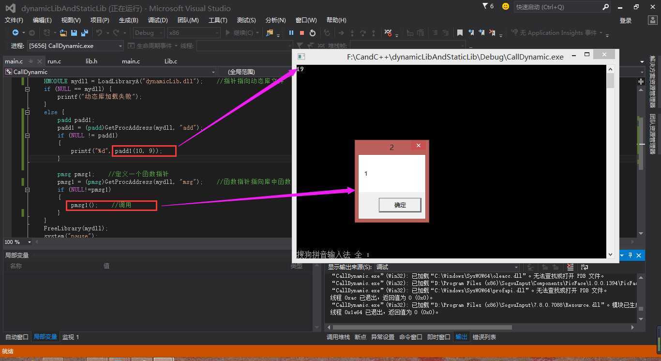
Task: Switch to the 监视 1 tab
Action: [71, 337]
